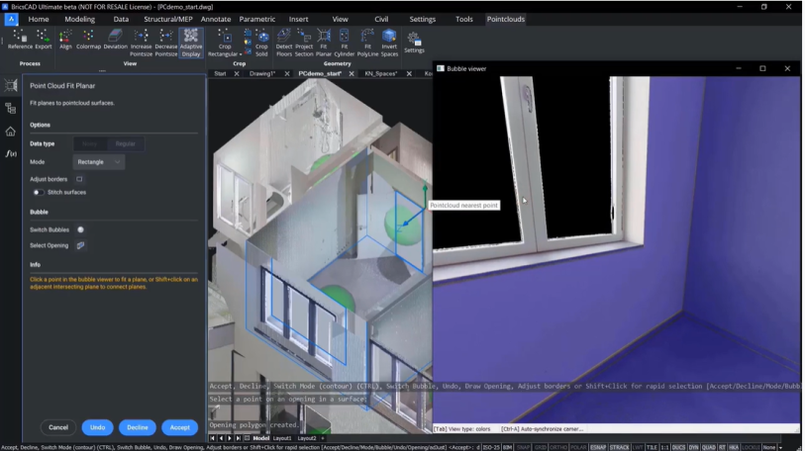Viewport: 805px width, 451px height.
Task: Select the Fit Planar tool
Action: (324, 44)
